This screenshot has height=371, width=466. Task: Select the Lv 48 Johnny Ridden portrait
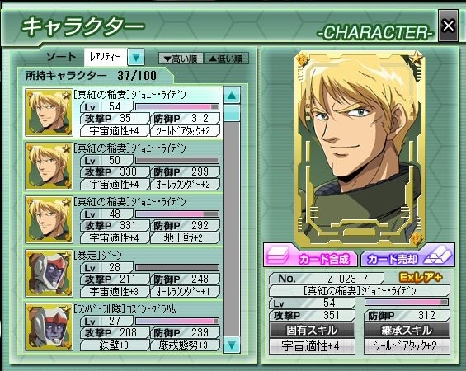[x=49, y=219]
